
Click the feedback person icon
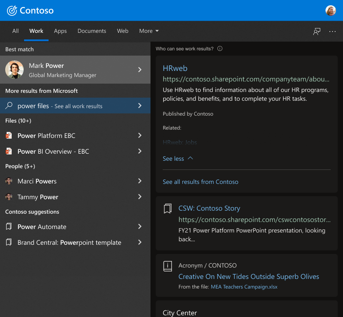pos(317,32)
